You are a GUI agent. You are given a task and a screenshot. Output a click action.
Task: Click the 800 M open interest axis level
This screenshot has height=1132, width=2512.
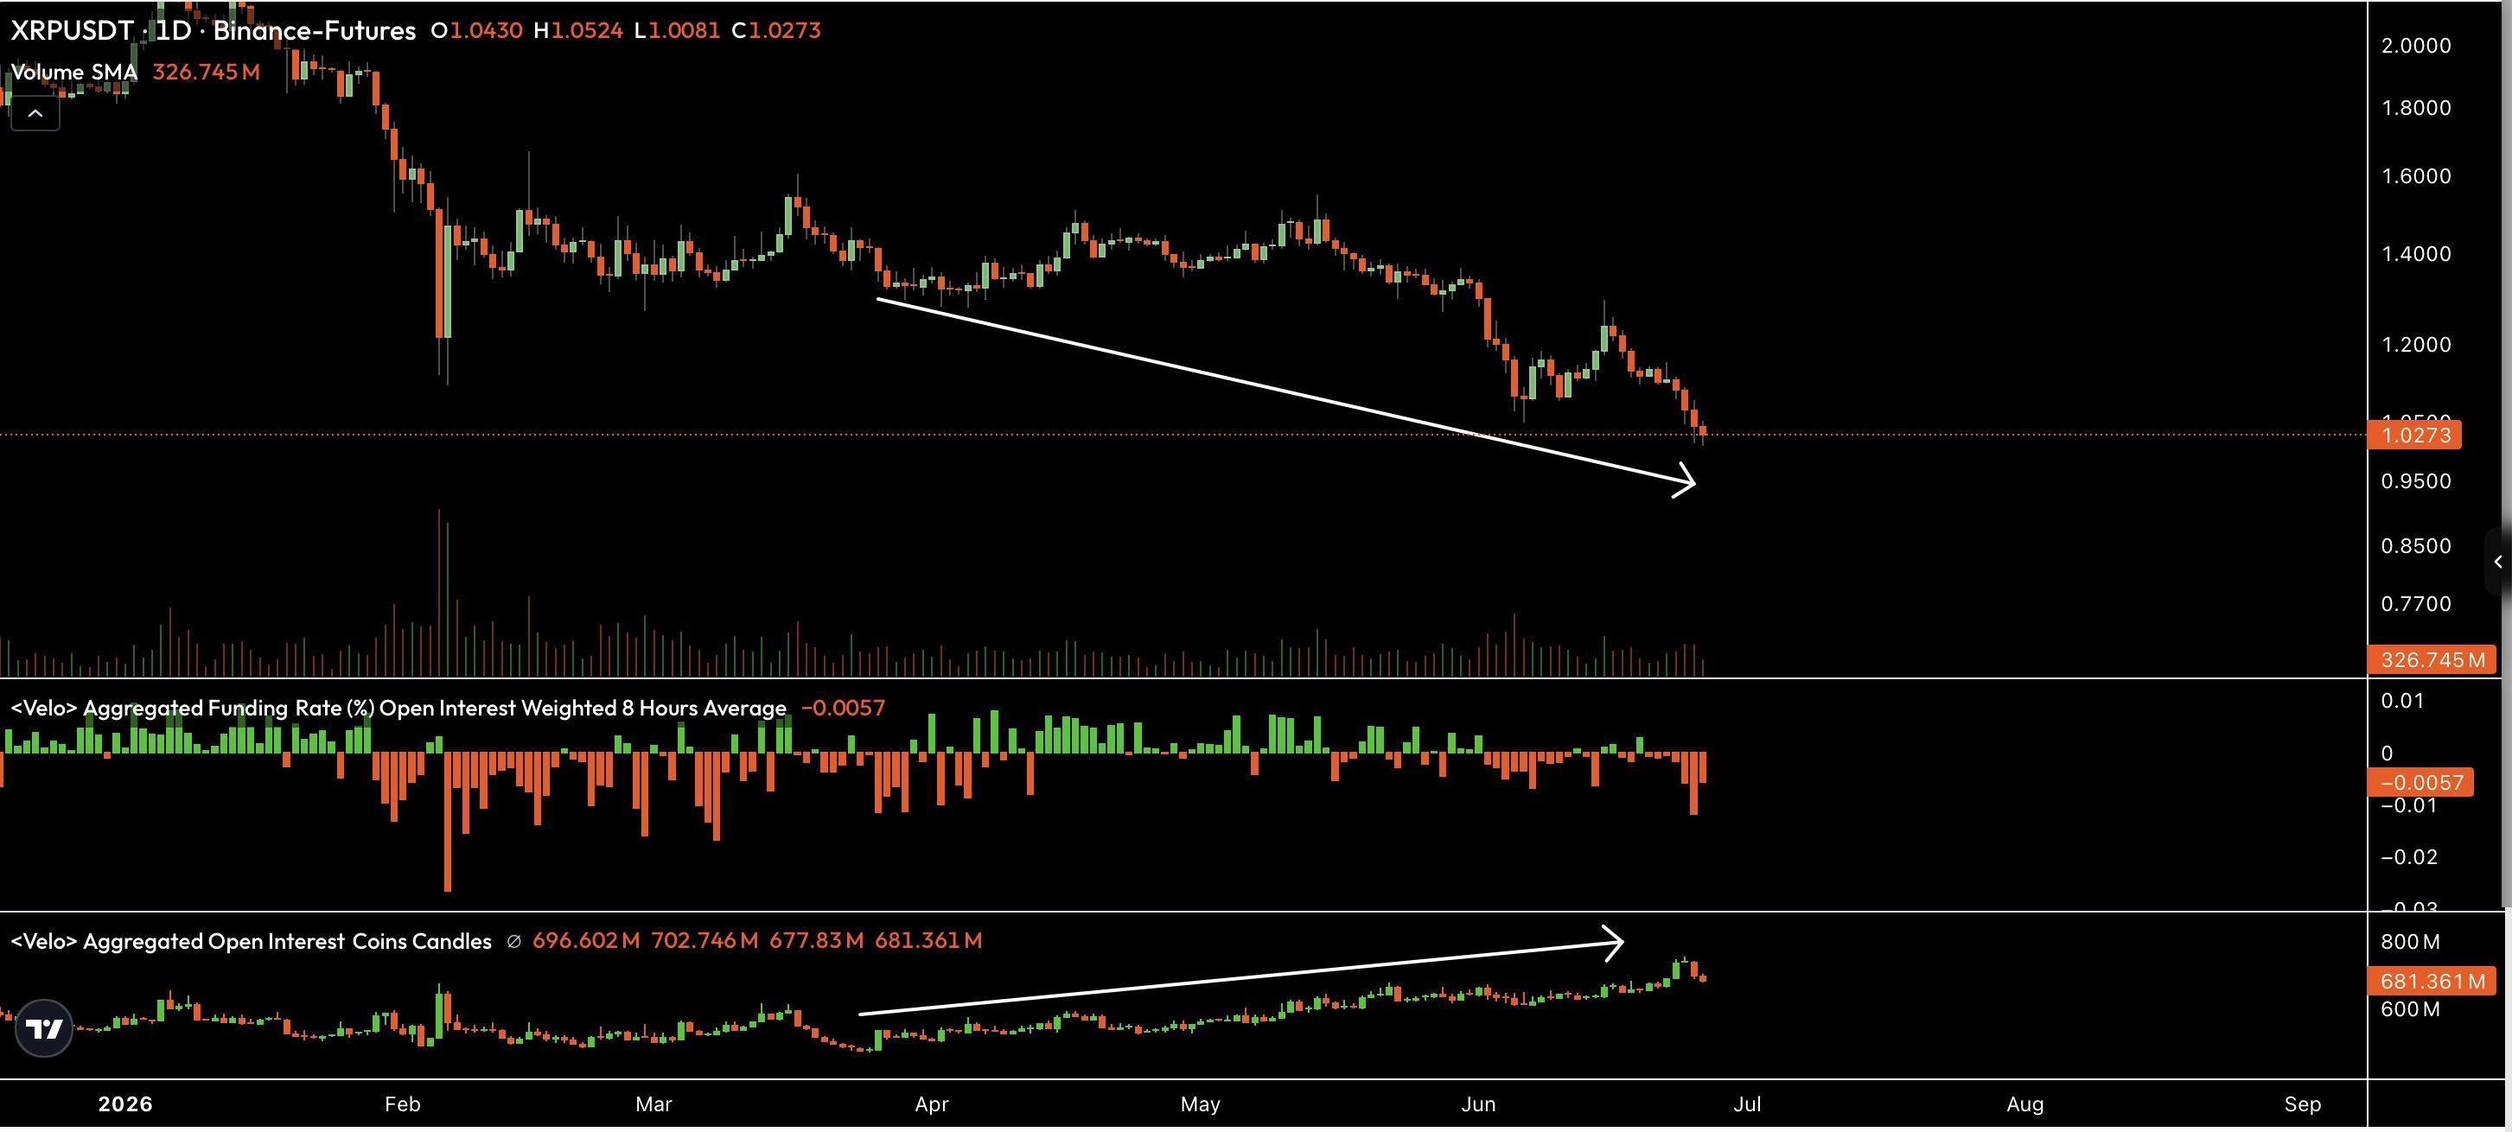(x=2411, y=942)
